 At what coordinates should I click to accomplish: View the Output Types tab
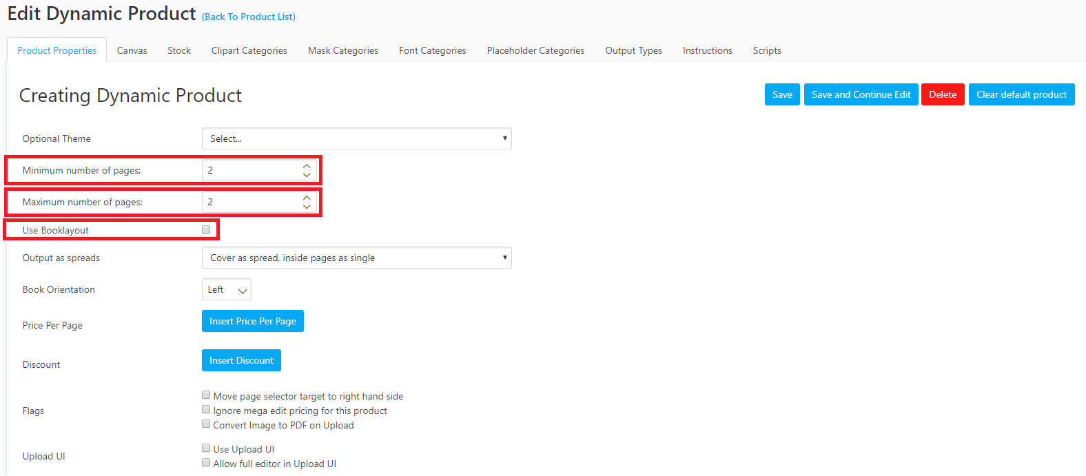coord(634,50)
